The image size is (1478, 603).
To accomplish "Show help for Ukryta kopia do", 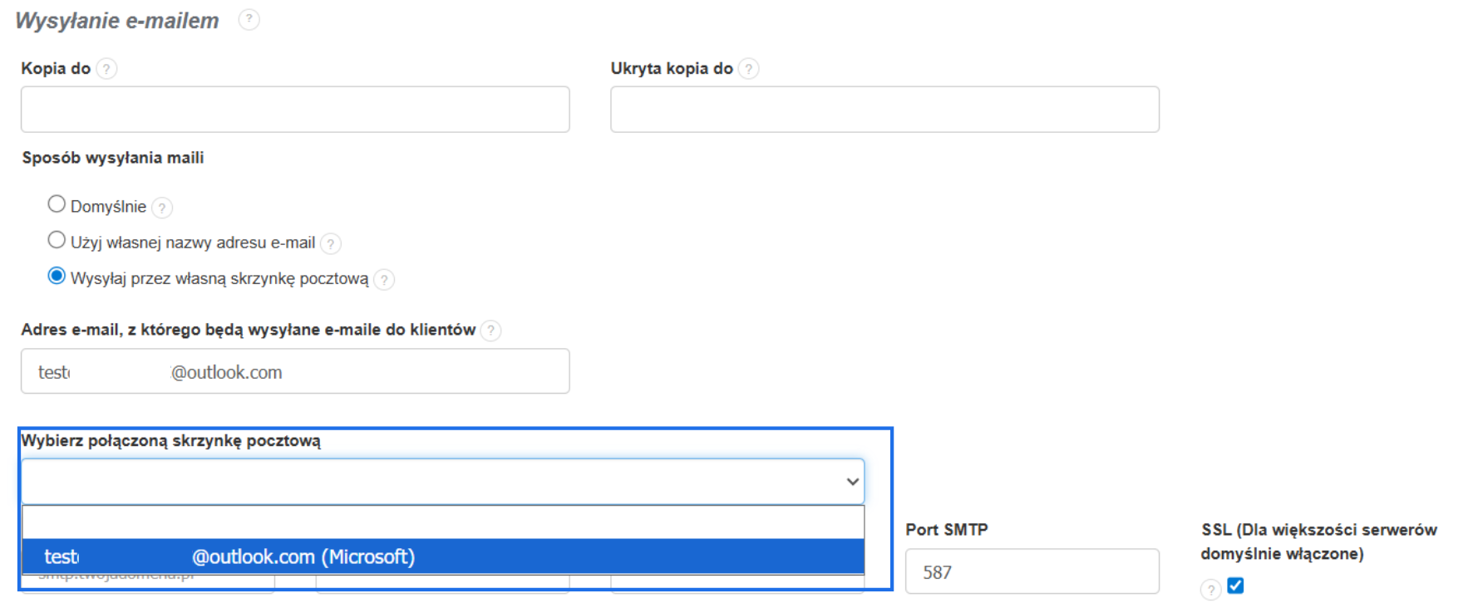I will coord(748,69).
